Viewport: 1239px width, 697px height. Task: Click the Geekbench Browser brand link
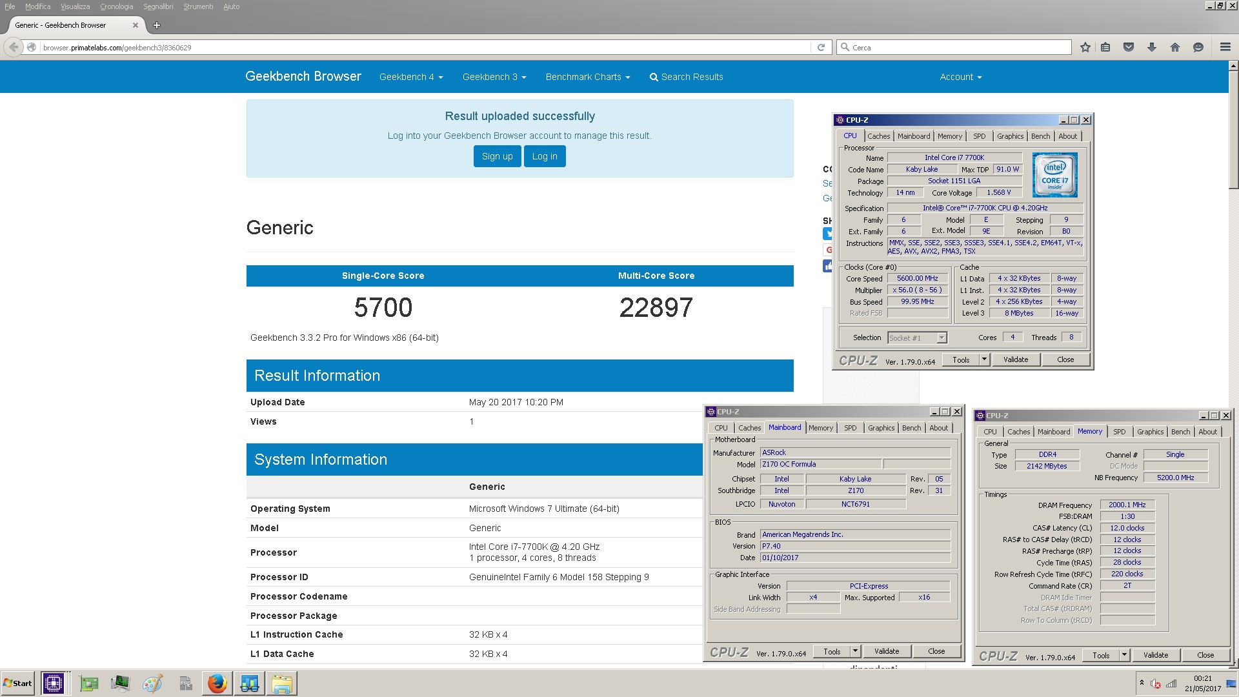coord(303,76)
